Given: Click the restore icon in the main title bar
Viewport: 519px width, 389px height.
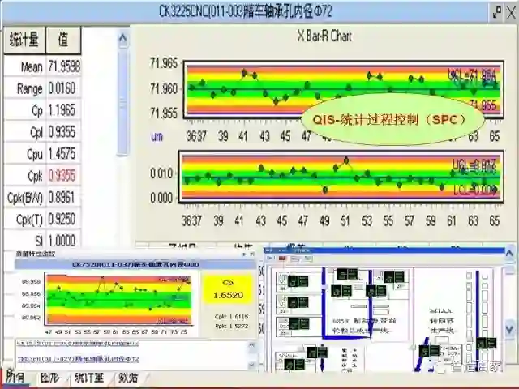Looking at the screenshot, I should point(496,13).
